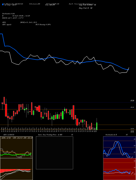Viewport: 136px width, 180px height.
Task: Click the red MACD histogram bars
Action: [x=15, y=170]
